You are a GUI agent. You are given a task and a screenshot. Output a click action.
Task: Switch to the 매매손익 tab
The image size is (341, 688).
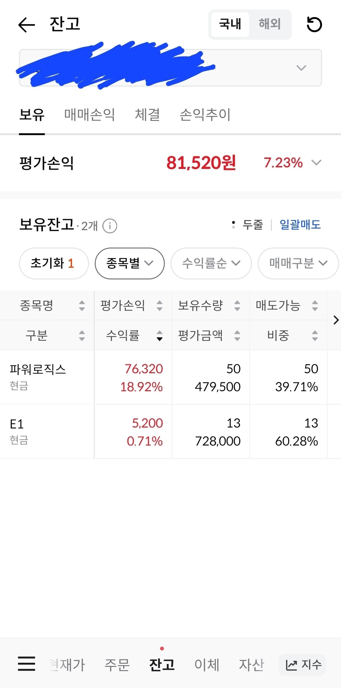click(89, 115)
